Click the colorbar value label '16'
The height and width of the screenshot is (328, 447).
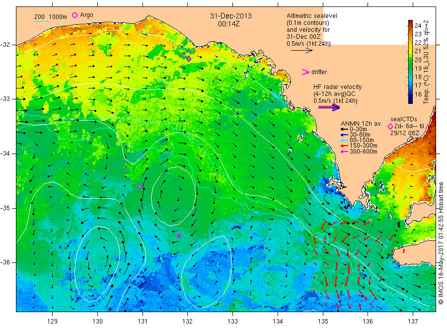click(x=418, y=94)
